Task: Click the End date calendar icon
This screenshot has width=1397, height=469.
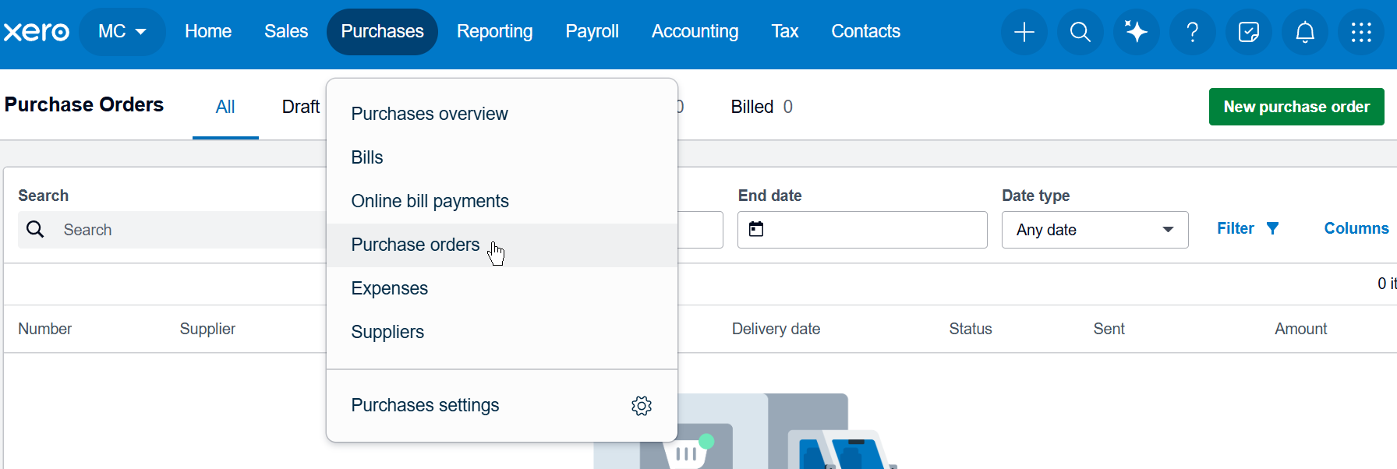Action: click(756, 229)
